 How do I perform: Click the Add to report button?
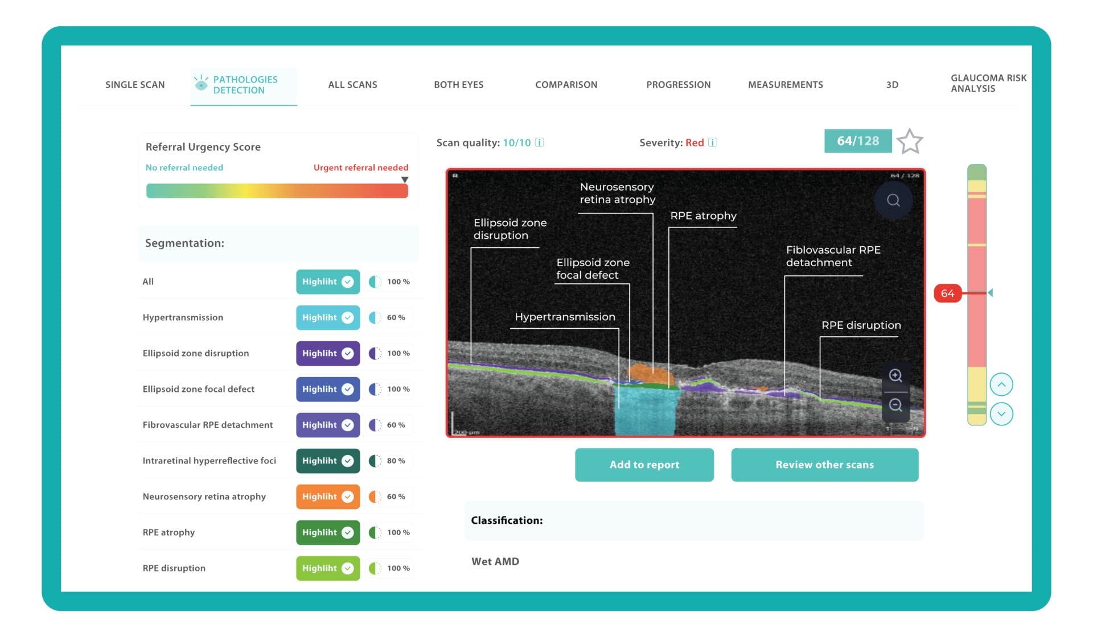coord(644,465)
